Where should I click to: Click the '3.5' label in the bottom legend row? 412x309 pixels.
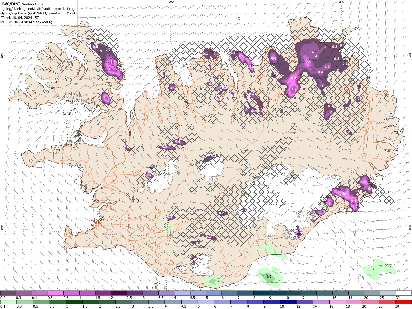pyautogui.click(x=151, y=307)
